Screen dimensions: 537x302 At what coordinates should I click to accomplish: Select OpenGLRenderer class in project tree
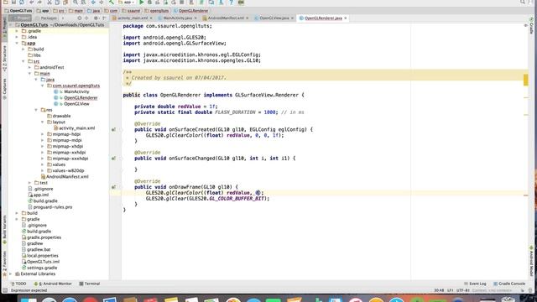81,98
